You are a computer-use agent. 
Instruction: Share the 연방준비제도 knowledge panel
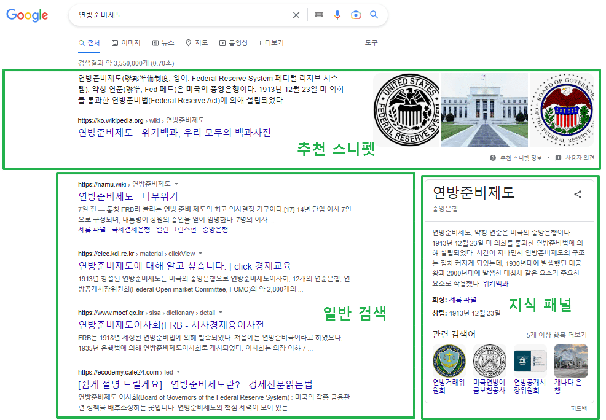(x=578, y=194)
